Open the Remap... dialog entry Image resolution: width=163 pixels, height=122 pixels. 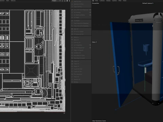pos(81,82)
